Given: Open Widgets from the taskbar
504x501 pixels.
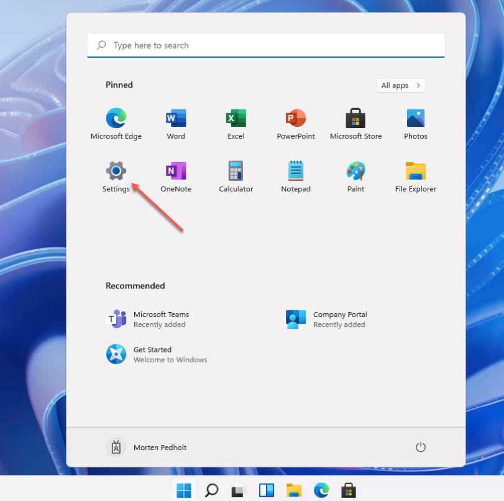Looking at the screenshot, I should pyautogui.click(x=267, y=490).
